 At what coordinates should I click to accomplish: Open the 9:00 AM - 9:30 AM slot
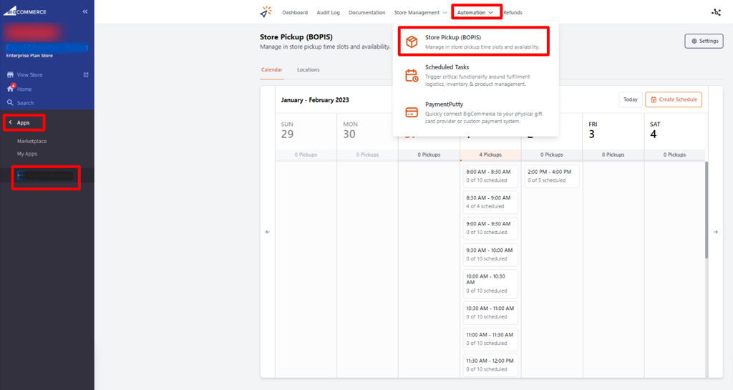[490, 228]
